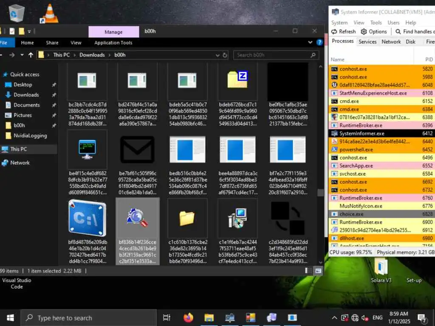Switch to Network tab in System Informer
The image size is (435, 326).
tap(391, 42)
